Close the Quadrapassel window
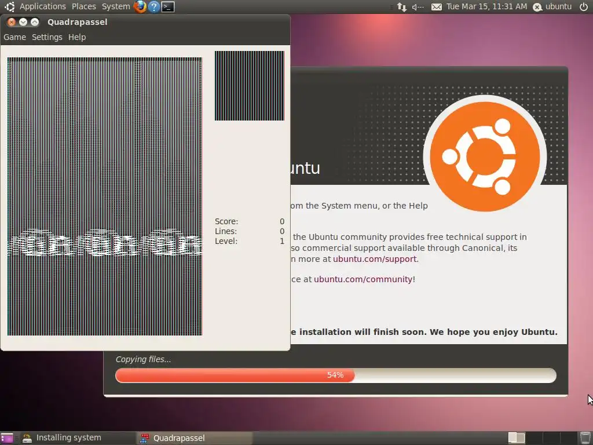 click(x=12, y=22)
